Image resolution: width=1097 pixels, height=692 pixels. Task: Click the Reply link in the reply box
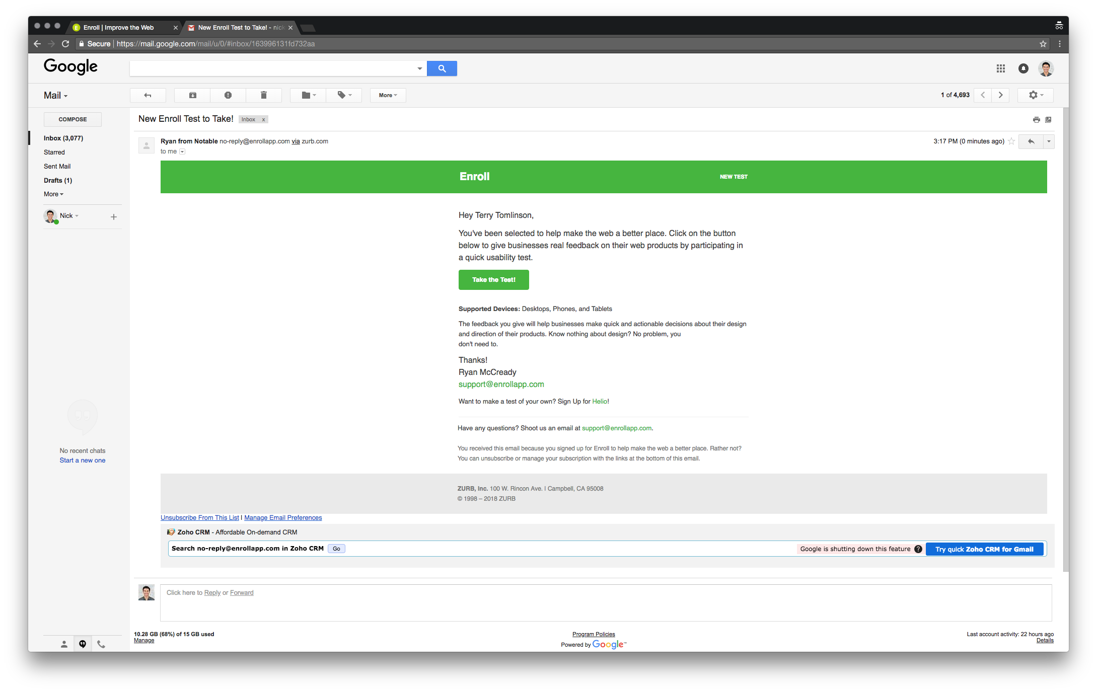[x=212, y=593]
